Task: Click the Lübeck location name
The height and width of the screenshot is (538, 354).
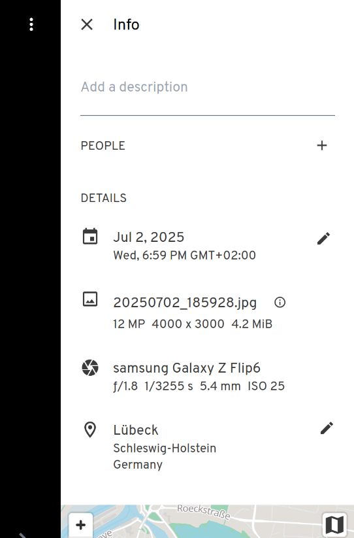Action: tap(136, 430)
